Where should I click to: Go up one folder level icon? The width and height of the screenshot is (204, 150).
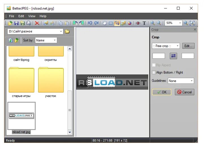17,40
